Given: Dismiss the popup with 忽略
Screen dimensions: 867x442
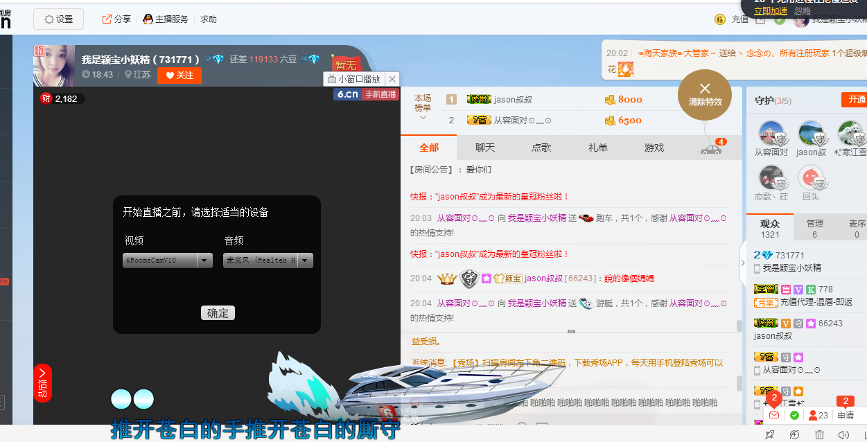Looking at the screenshot, I should [x=803, y=11].
